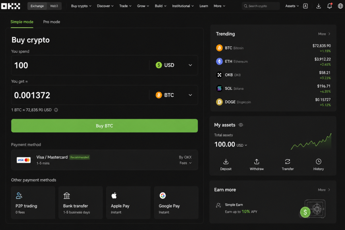
Task: Click the You get amount field
Action: click(x=80, y=95)
